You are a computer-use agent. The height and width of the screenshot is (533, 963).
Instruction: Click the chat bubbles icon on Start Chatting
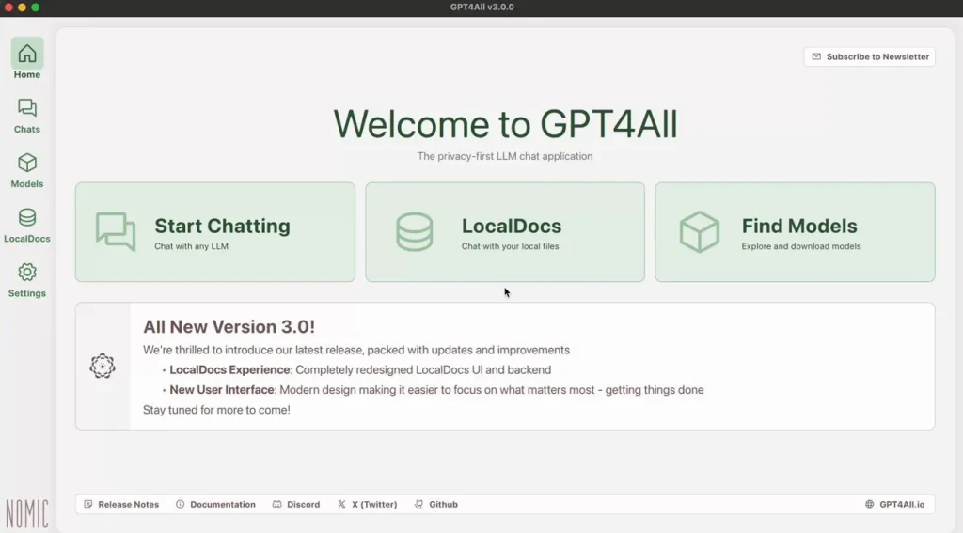(x=116, y=232)
